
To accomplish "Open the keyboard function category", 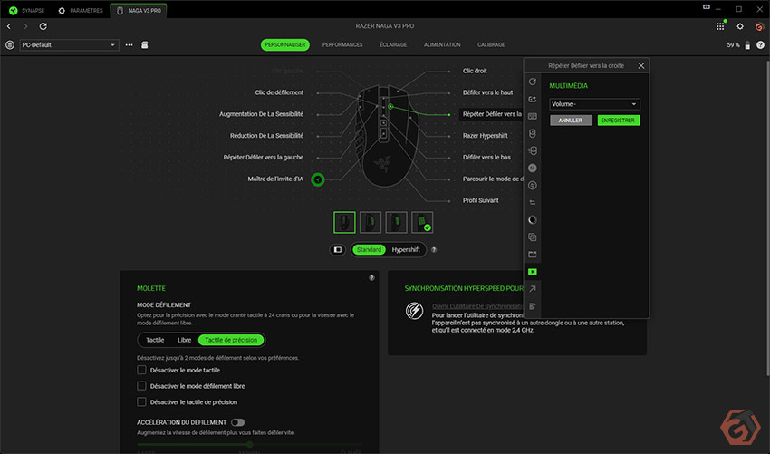I will click(533, 117).
